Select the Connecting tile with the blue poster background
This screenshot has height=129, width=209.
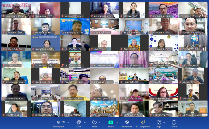75,26
